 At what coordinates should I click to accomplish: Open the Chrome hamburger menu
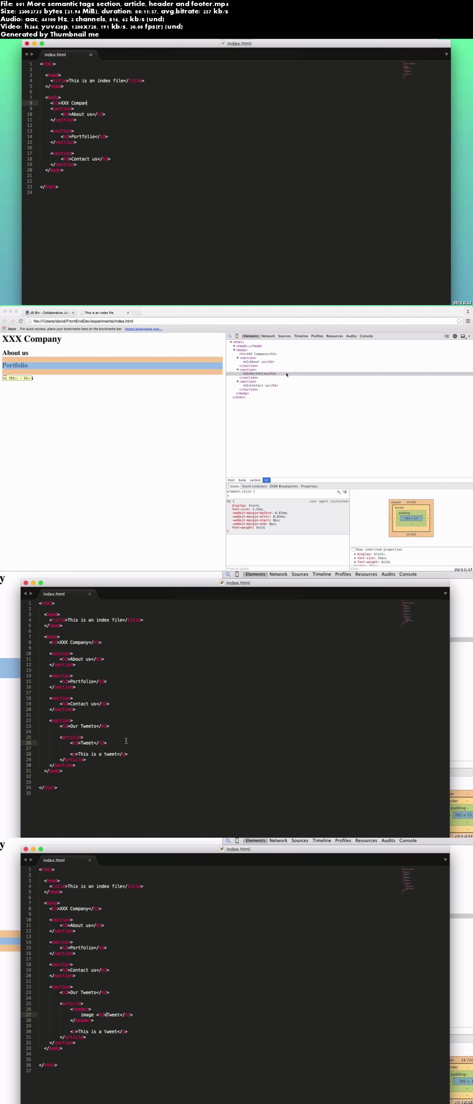pyautogui.click(x=468, y=321)
